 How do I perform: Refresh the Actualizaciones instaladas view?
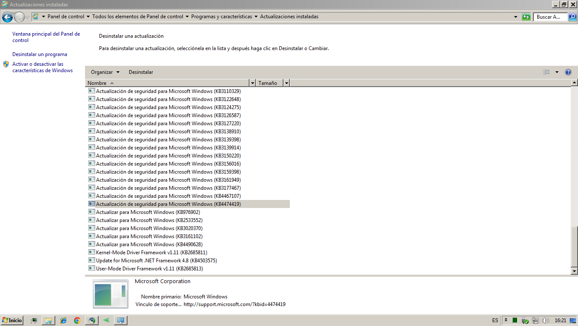(526, 17)
